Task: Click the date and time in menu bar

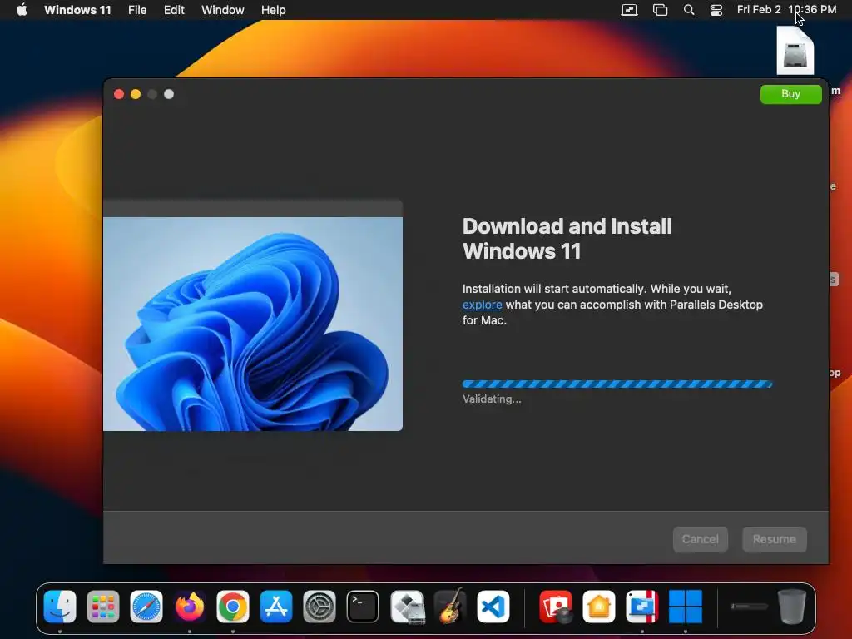Action: [x=786, y=10]
